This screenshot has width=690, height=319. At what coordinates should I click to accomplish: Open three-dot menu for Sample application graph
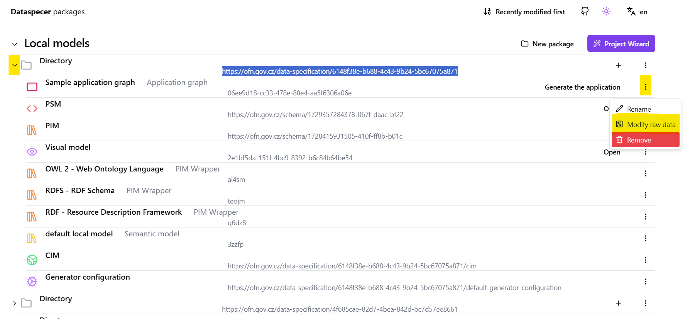click(645, 87)
